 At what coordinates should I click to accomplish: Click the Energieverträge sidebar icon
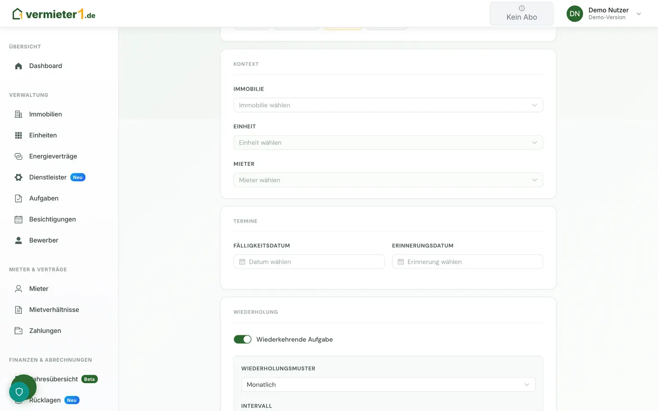(x=18, y=156)
